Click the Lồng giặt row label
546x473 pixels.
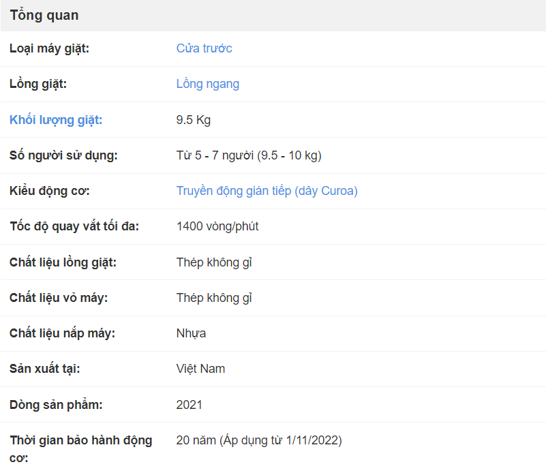[38, 84]
